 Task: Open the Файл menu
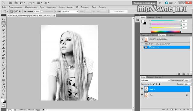coord(4,7)
